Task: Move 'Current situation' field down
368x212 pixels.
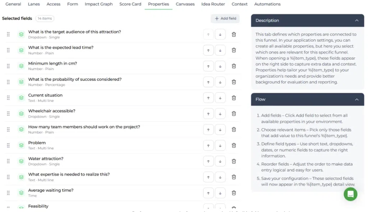Action: (x=220, y=98)
